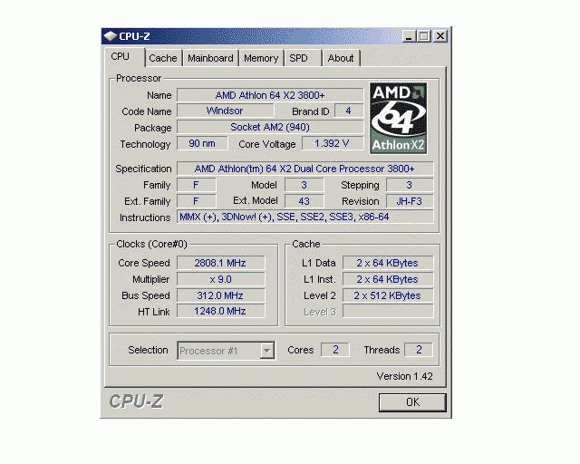Screen dimensions: 580x464
Task: Click the Instructions field MMX, 3DNow!, SSE
Action: click(x=304, y=217)
